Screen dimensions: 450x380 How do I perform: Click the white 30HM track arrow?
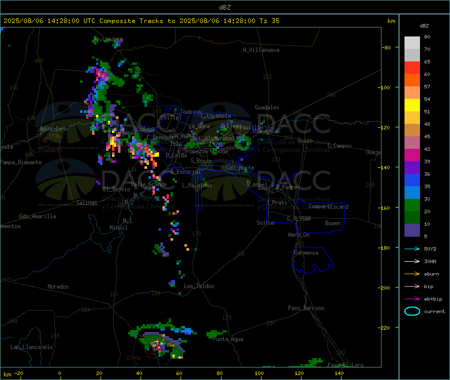click(x=412, y=261)
